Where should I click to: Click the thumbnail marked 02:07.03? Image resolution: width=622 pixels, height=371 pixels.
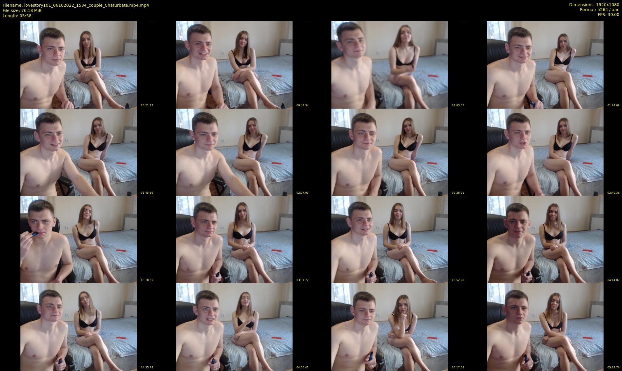234,152
